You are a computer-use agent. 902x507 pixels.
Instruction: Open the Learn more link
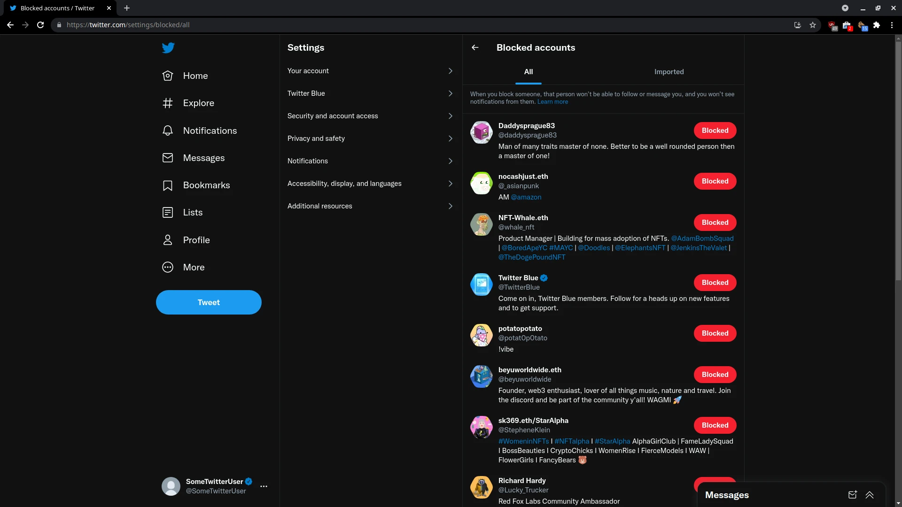(x=552, y=102)
